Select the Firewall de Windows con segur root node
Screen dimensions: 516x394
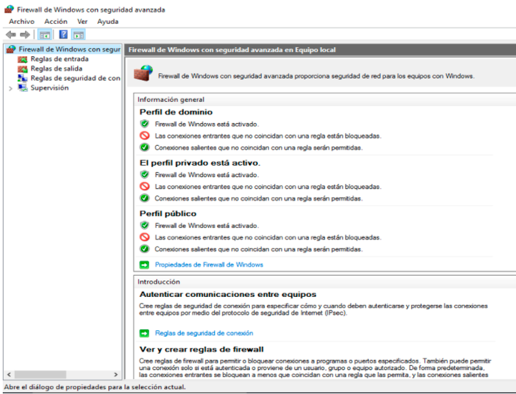69,49
